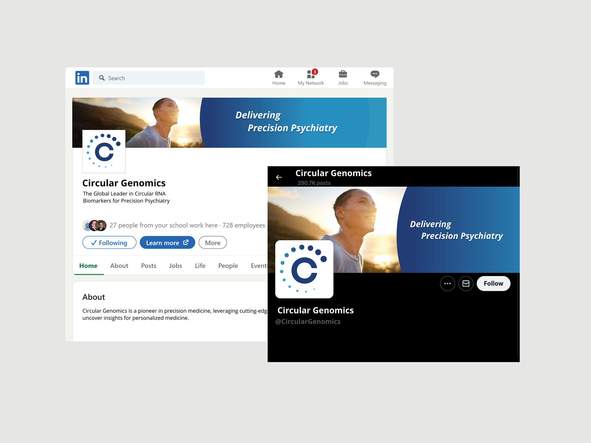This screenshot has height=443, width=591.
Task: Click the @CircularGenomics handle
Action: pyautogui.click(x=308, y=321)
